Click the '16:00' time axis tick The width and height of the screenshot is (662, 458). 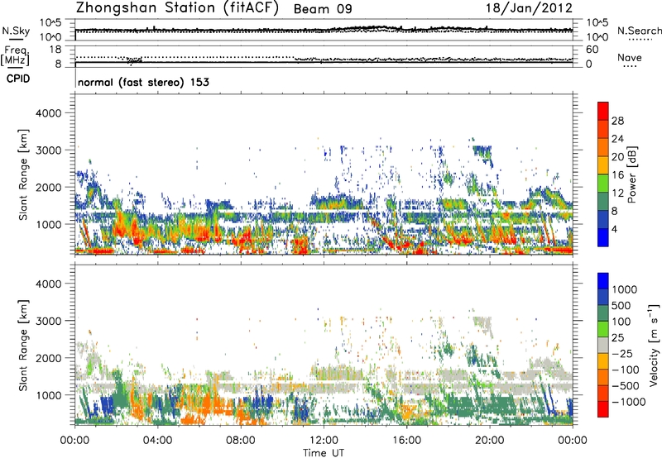[x=406, y=441]
